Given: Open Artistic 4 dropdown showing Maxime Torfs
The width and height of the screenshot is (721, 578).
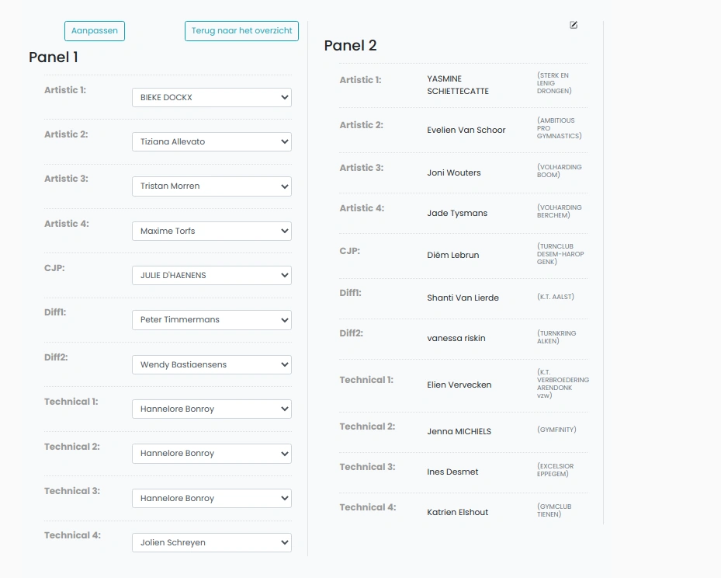Looking at the screenshot, I should pos(212,231).
